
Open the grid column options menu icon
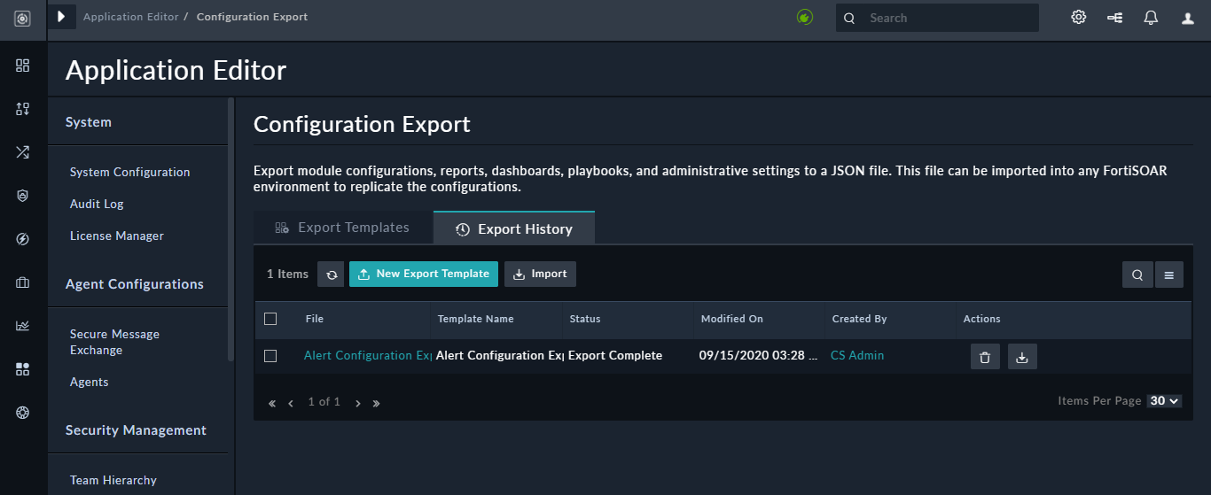click(1169, 275)
